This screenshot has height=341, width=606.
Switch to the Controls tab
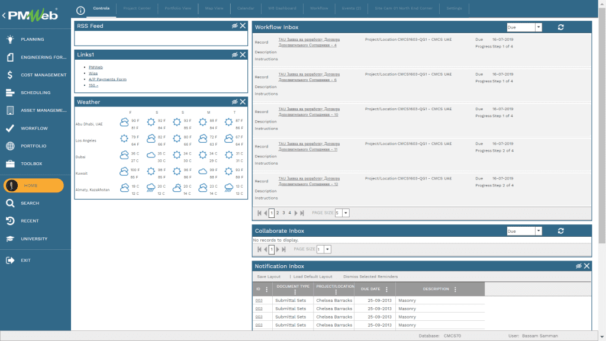tap(101, 8)
